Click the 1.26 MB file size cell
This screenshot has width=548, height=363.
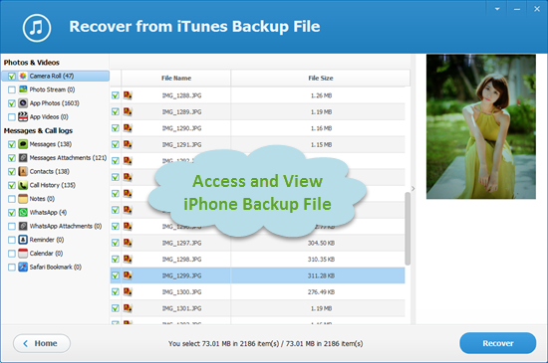321,95
